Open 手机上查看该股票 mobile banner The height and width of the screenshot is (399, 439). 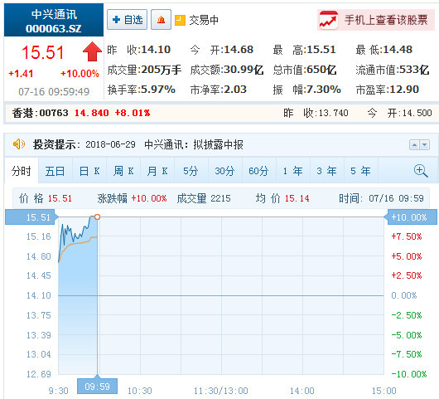point(376,20)
